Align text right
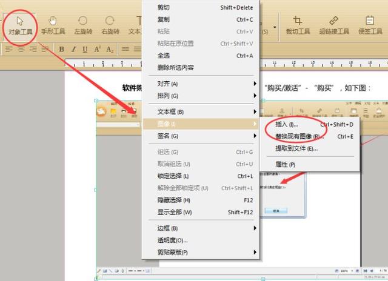 point(33,49)
